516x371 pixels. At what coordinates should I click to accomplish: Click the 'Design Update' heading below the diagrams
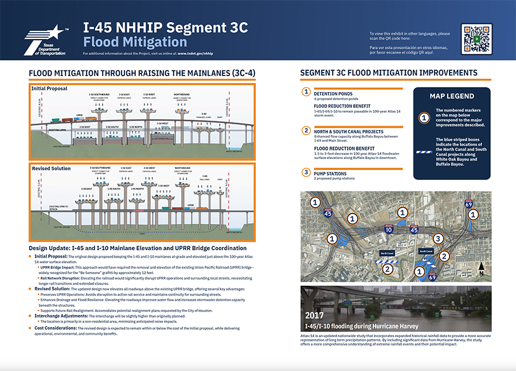[138, 248]
